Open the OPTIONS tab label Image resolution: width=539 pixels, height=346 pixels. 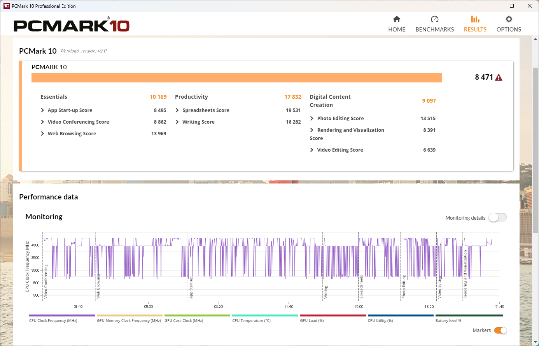tap(509, 30)
